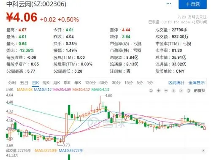Switch to the 年K chart tab
The height and width of the screenshot is (160, 211).
point(78,83)
